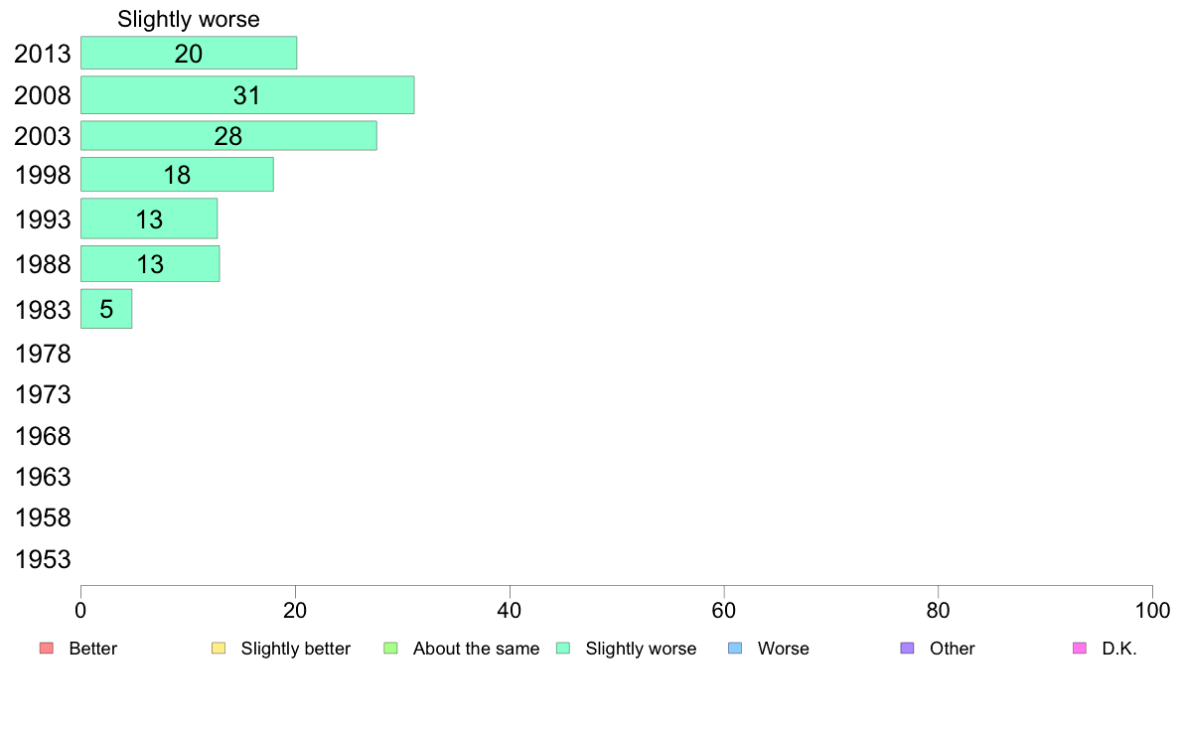Click the Slightly worse chart title
The height and width of the screenshot is (731, 1180).
pos(188,19)
